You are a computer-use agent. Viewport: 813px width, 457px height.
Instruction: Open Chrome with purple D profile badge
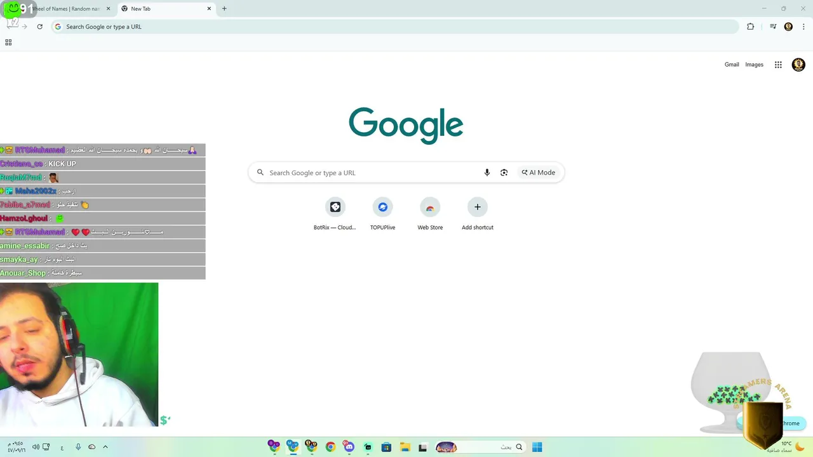(x=274, y=446)
